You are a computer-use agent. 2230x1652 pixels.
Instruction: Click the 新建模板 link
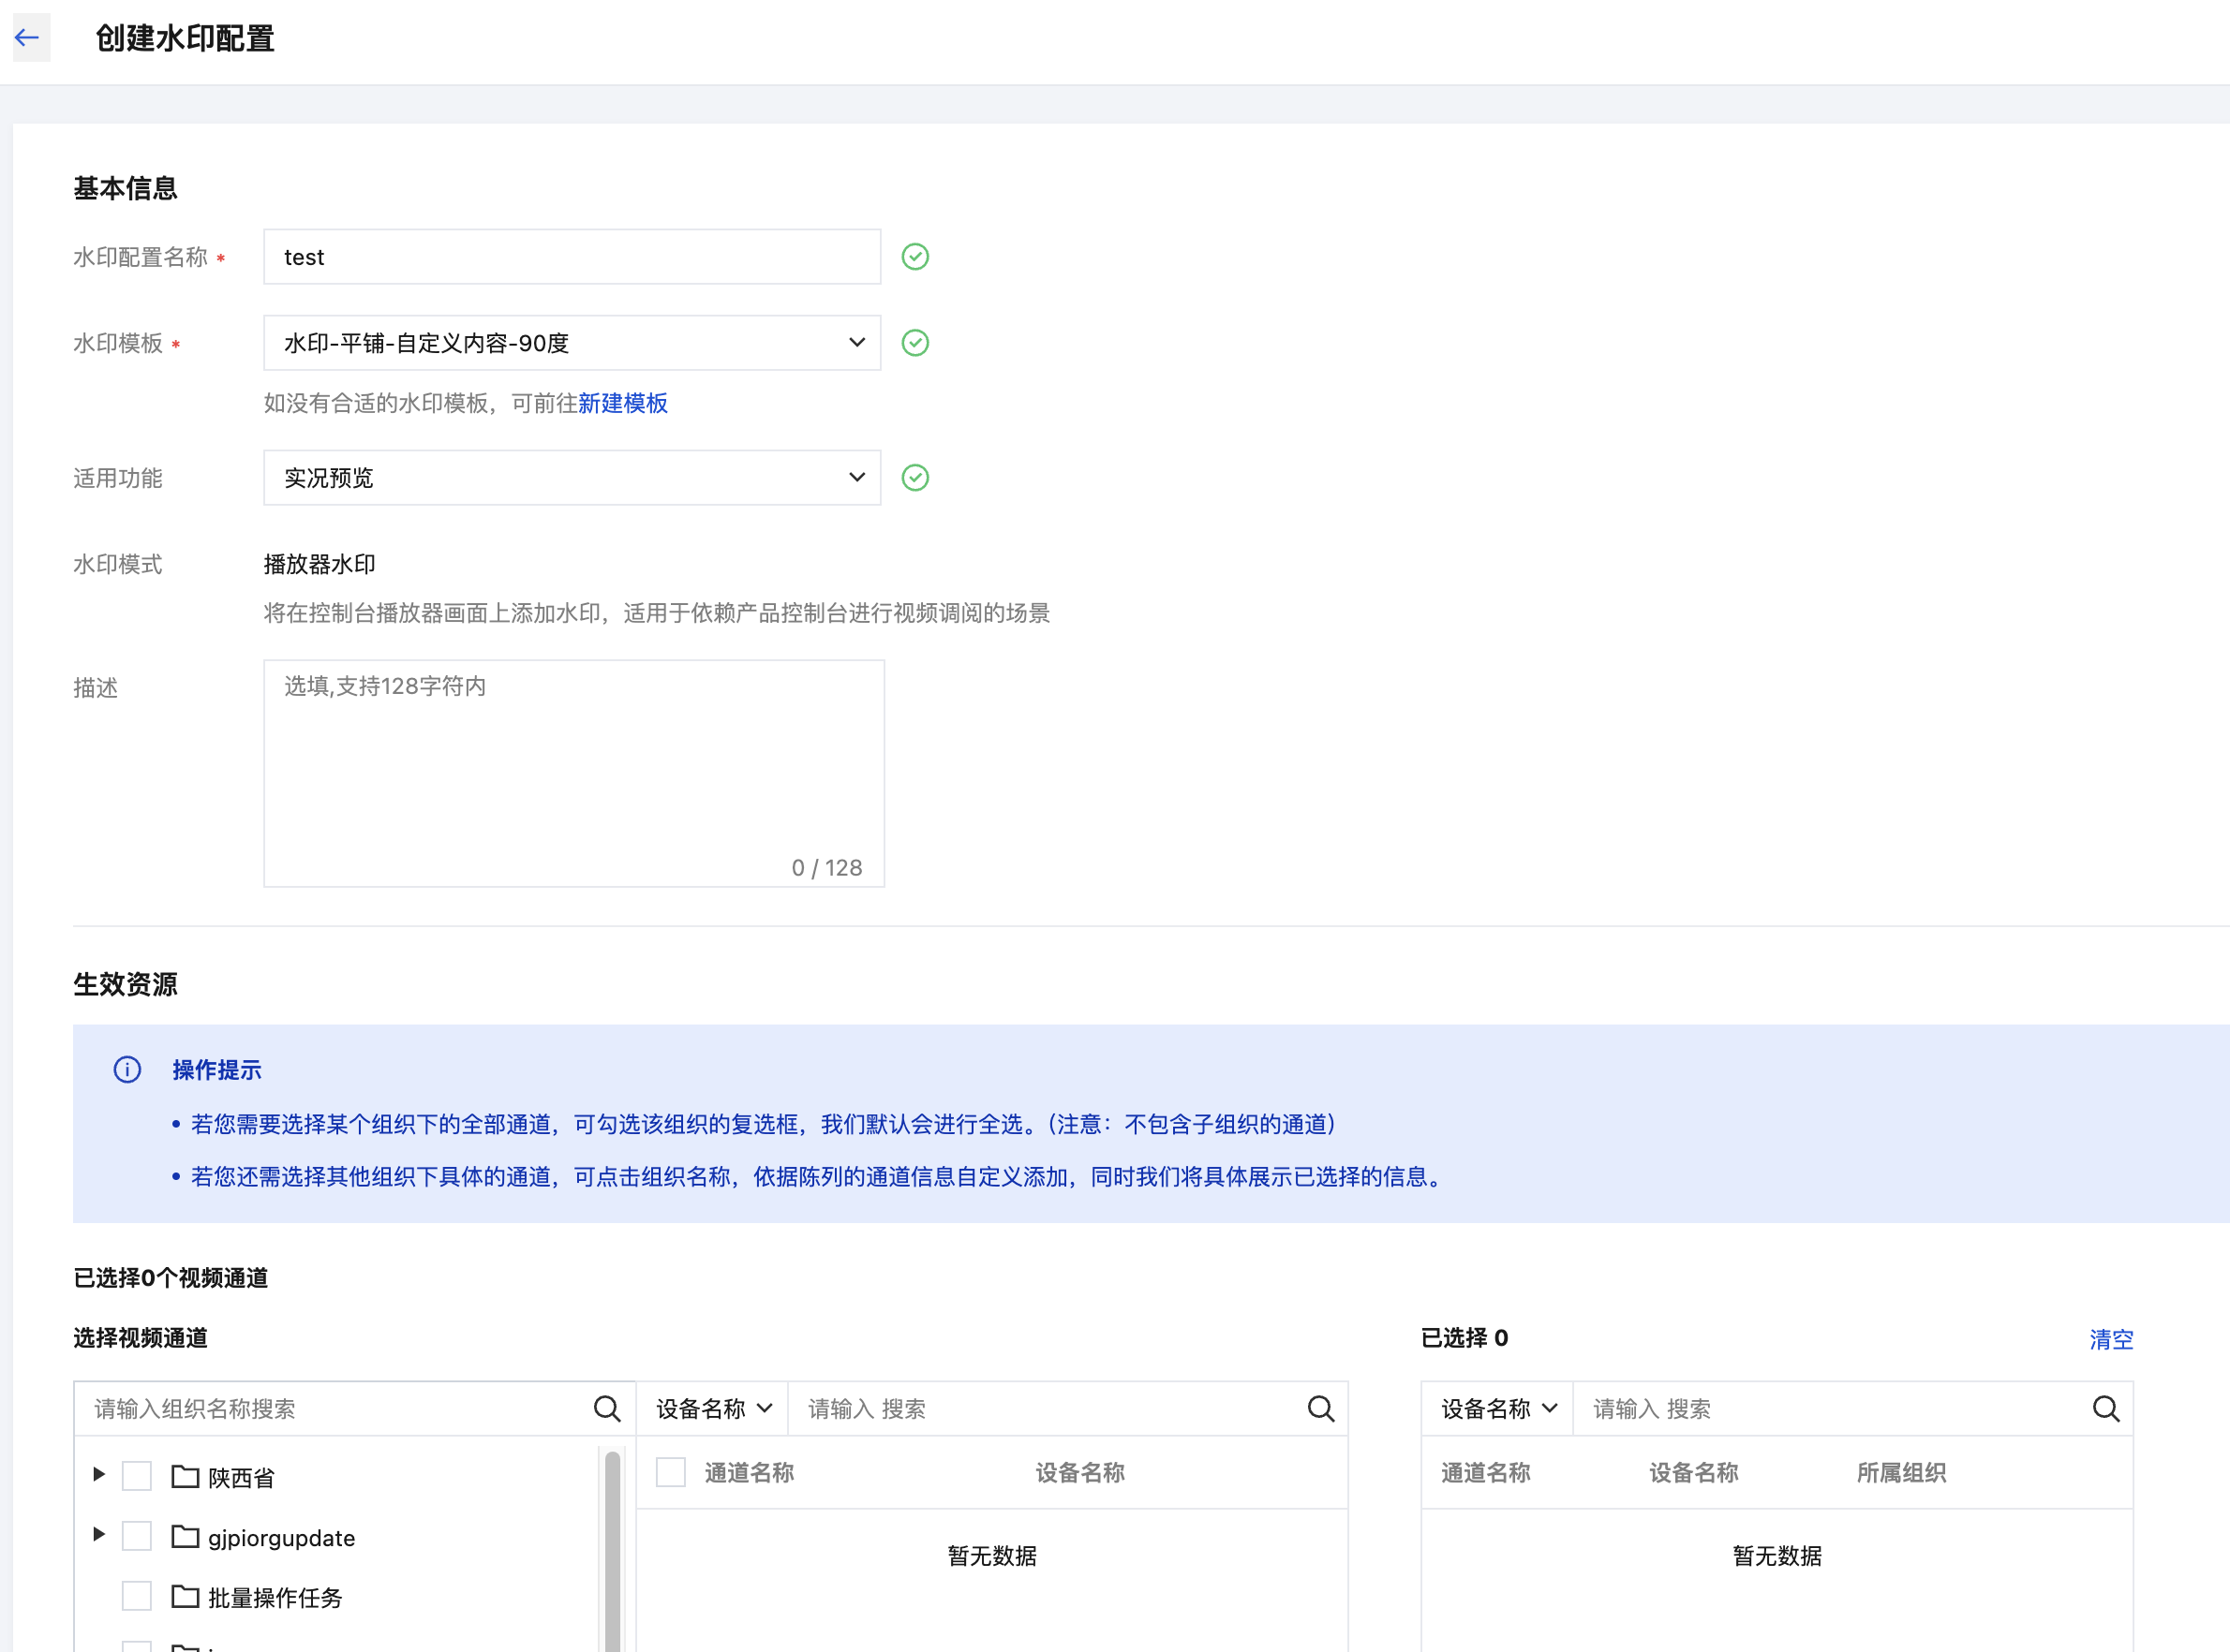pos(622,403)
